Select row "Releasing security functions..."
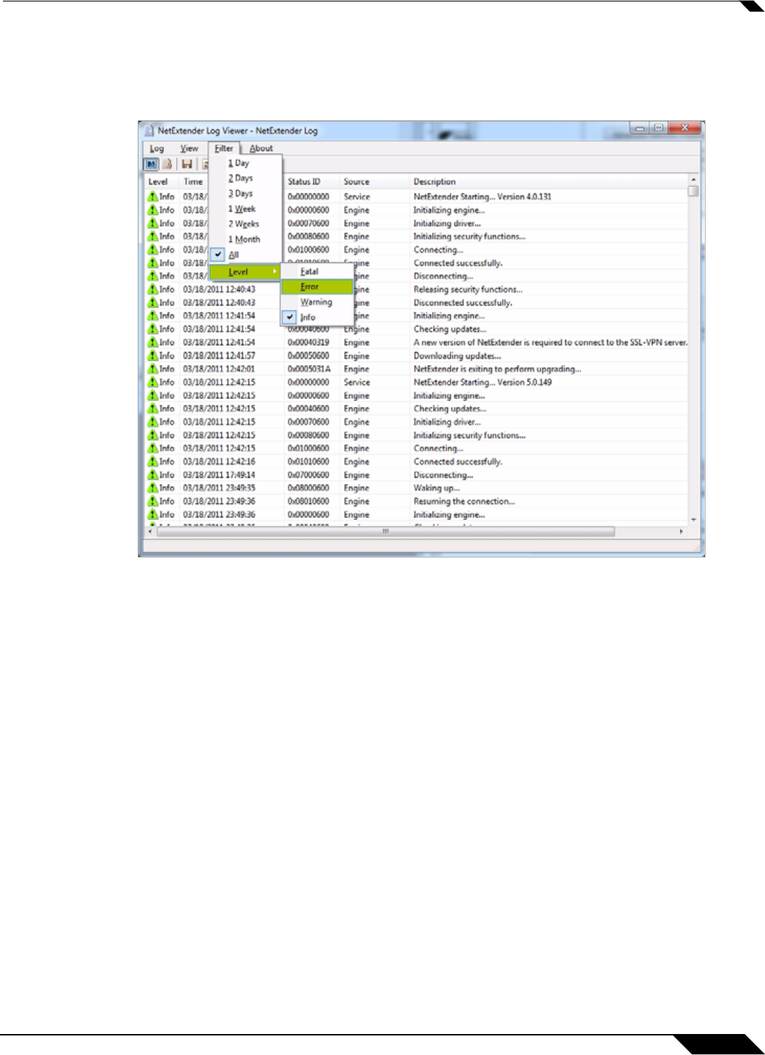The height and width of the screenshot is (1055, 765). (x=416, y=290)
